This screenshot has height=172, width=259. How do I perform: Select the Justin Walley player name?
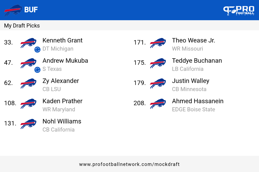pos(191,81)
